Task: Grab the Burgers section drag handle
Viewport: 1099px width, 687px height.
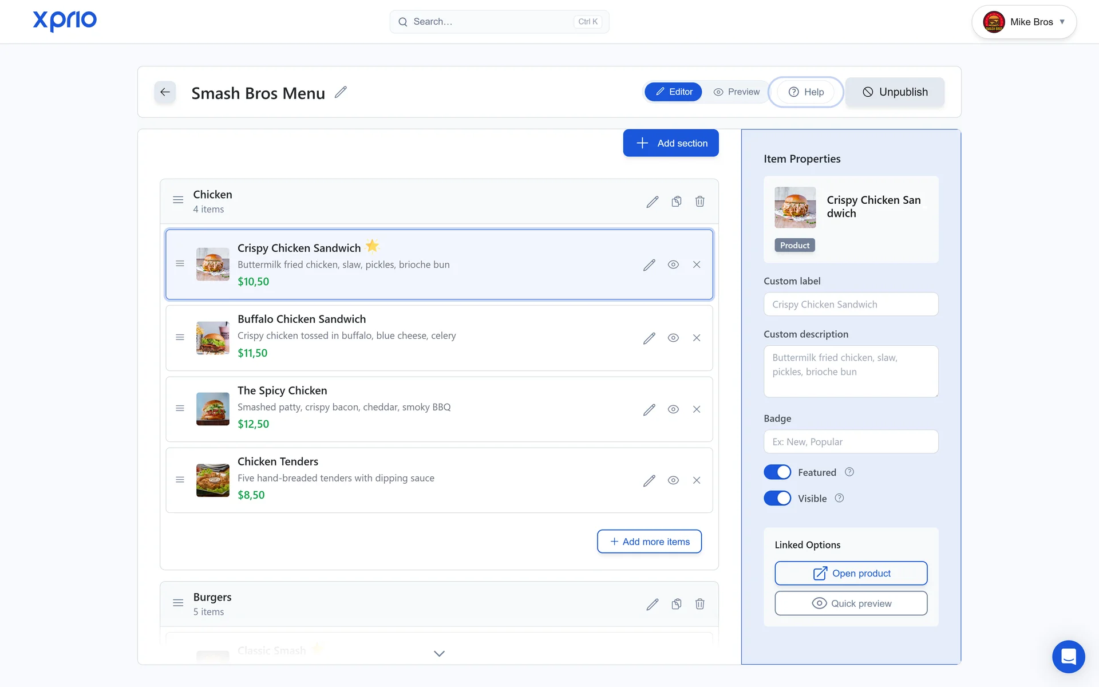Action: point(178,603)
